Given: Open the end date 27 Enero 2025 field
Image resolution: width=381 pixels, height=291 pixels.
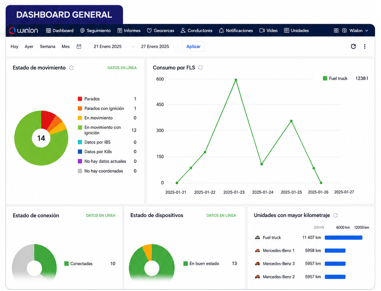Looking at the screenshot, I should coord(155,47).
